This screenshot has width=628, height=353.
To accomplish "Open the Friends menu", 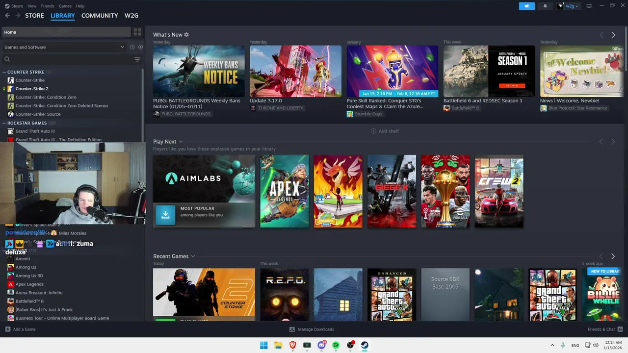I will pos(48,6).
